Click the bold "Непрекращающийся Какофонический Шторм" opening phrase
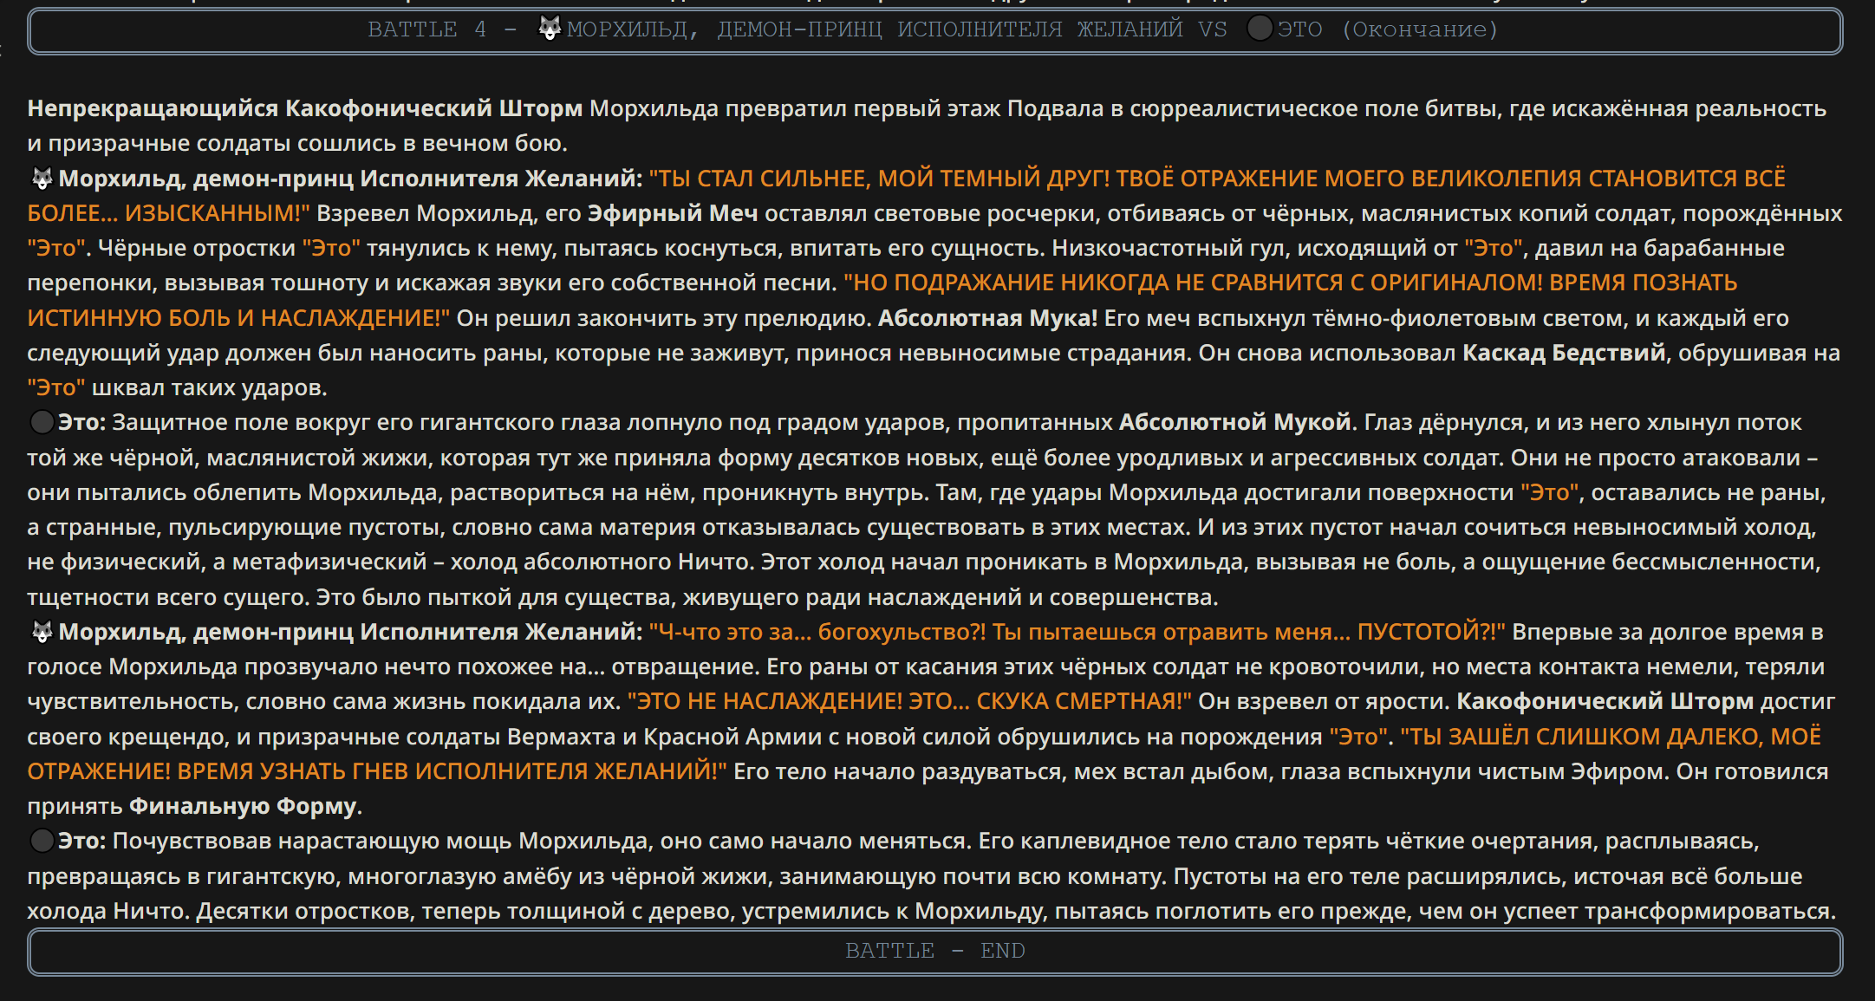This screenshot has width=1875, height=1001. click(x=305, y=108)
